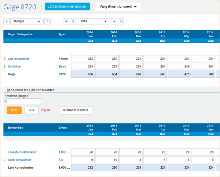Viewport: 220px width, 177px height.
Task: Go to previous year arrow
Action: 73,22
